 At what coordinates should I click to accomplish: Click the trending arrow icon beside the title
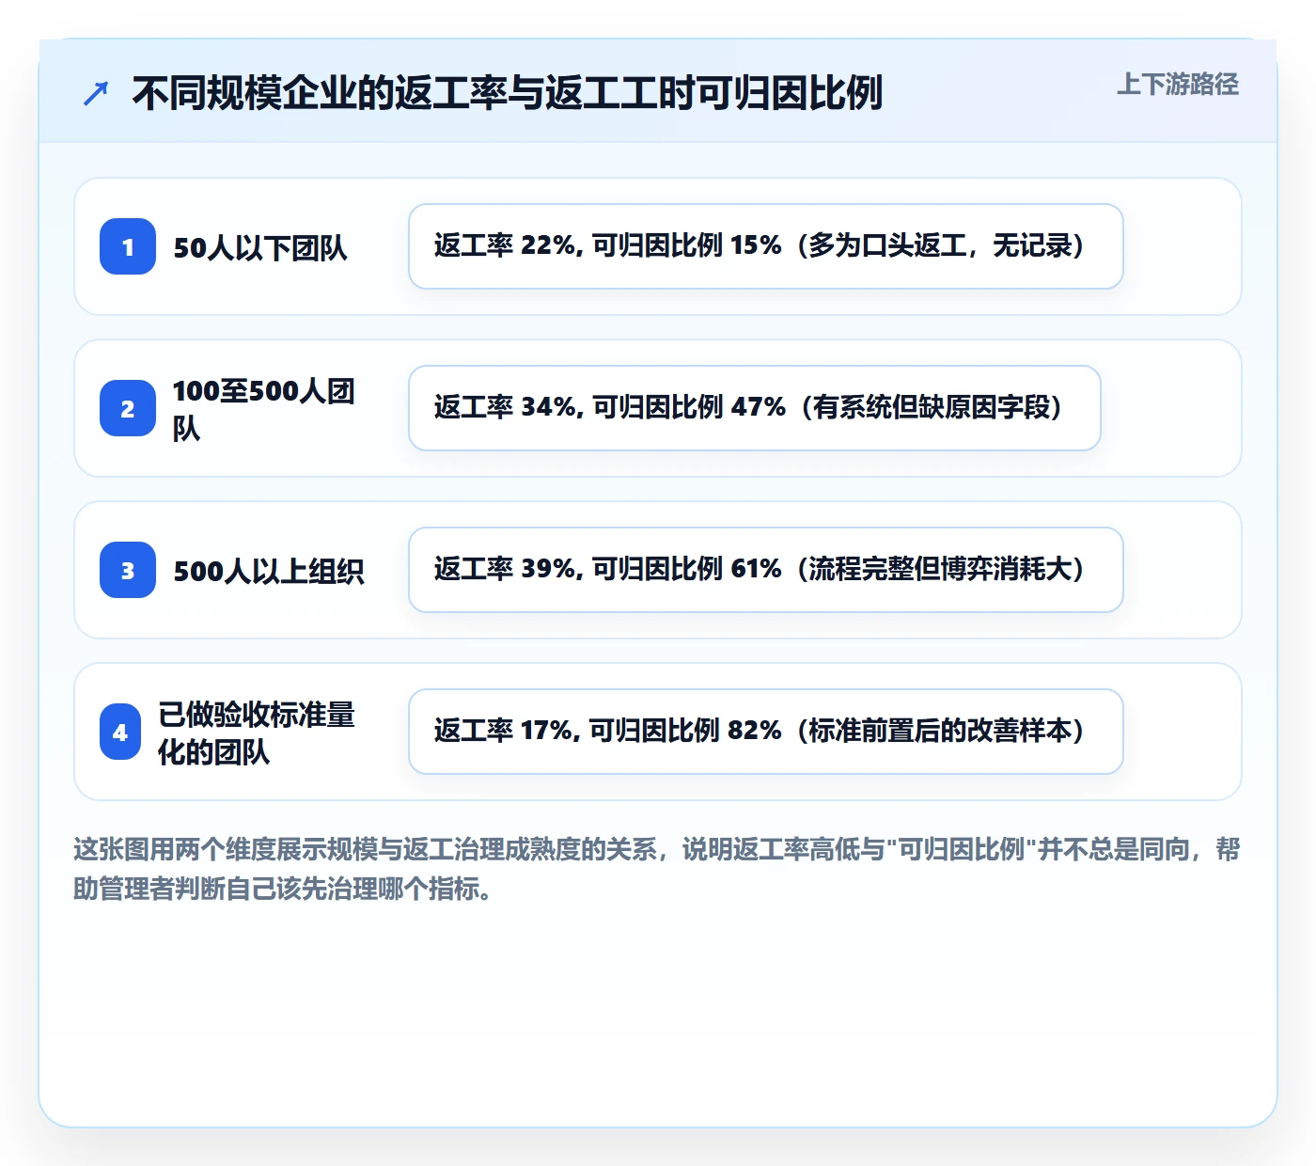(x=96, y=93)
